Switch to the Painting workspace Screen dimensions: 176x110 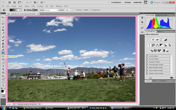point(138,2)
